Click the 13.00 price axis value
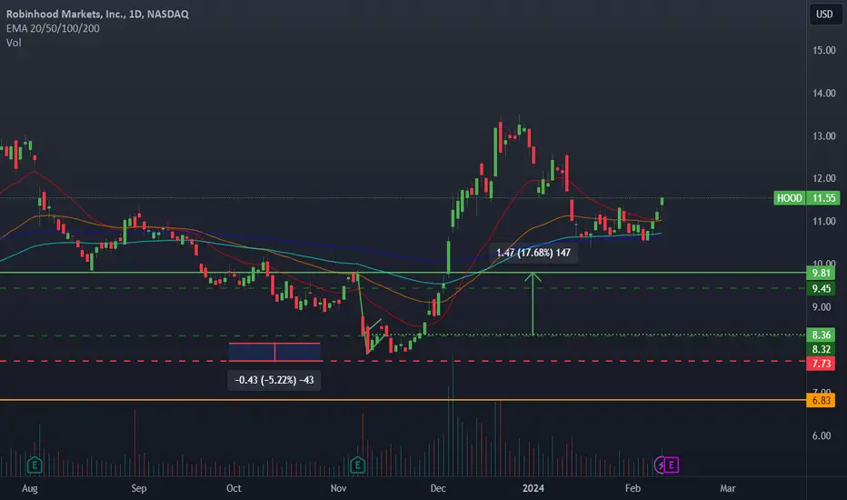This screenshot has height=500, width=847. [x=823, y=135]
